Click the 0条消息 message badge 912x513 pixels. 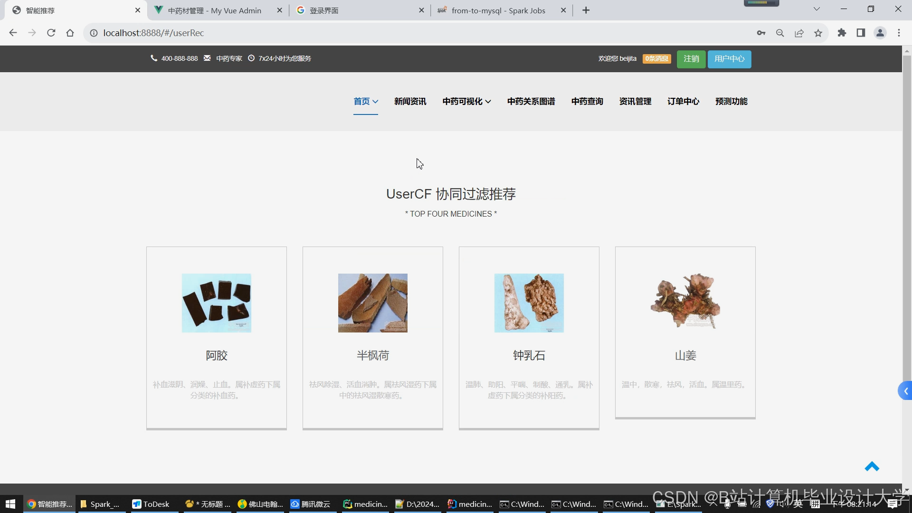point(656,58)
